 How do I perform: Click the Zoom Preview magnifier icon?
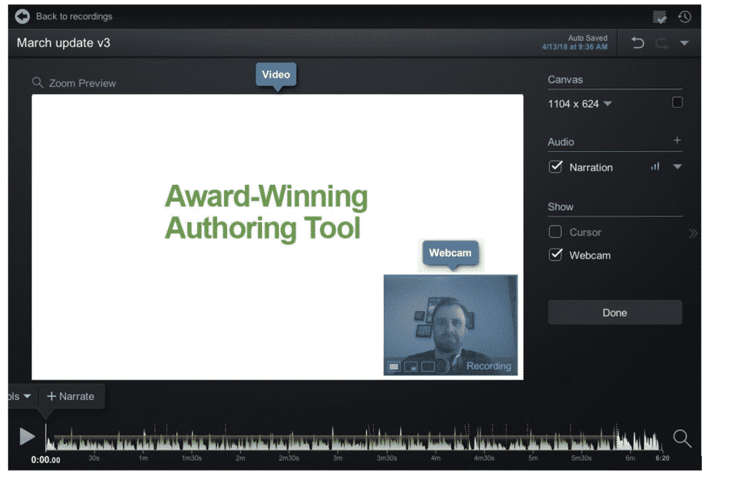(x=38, y=83)
